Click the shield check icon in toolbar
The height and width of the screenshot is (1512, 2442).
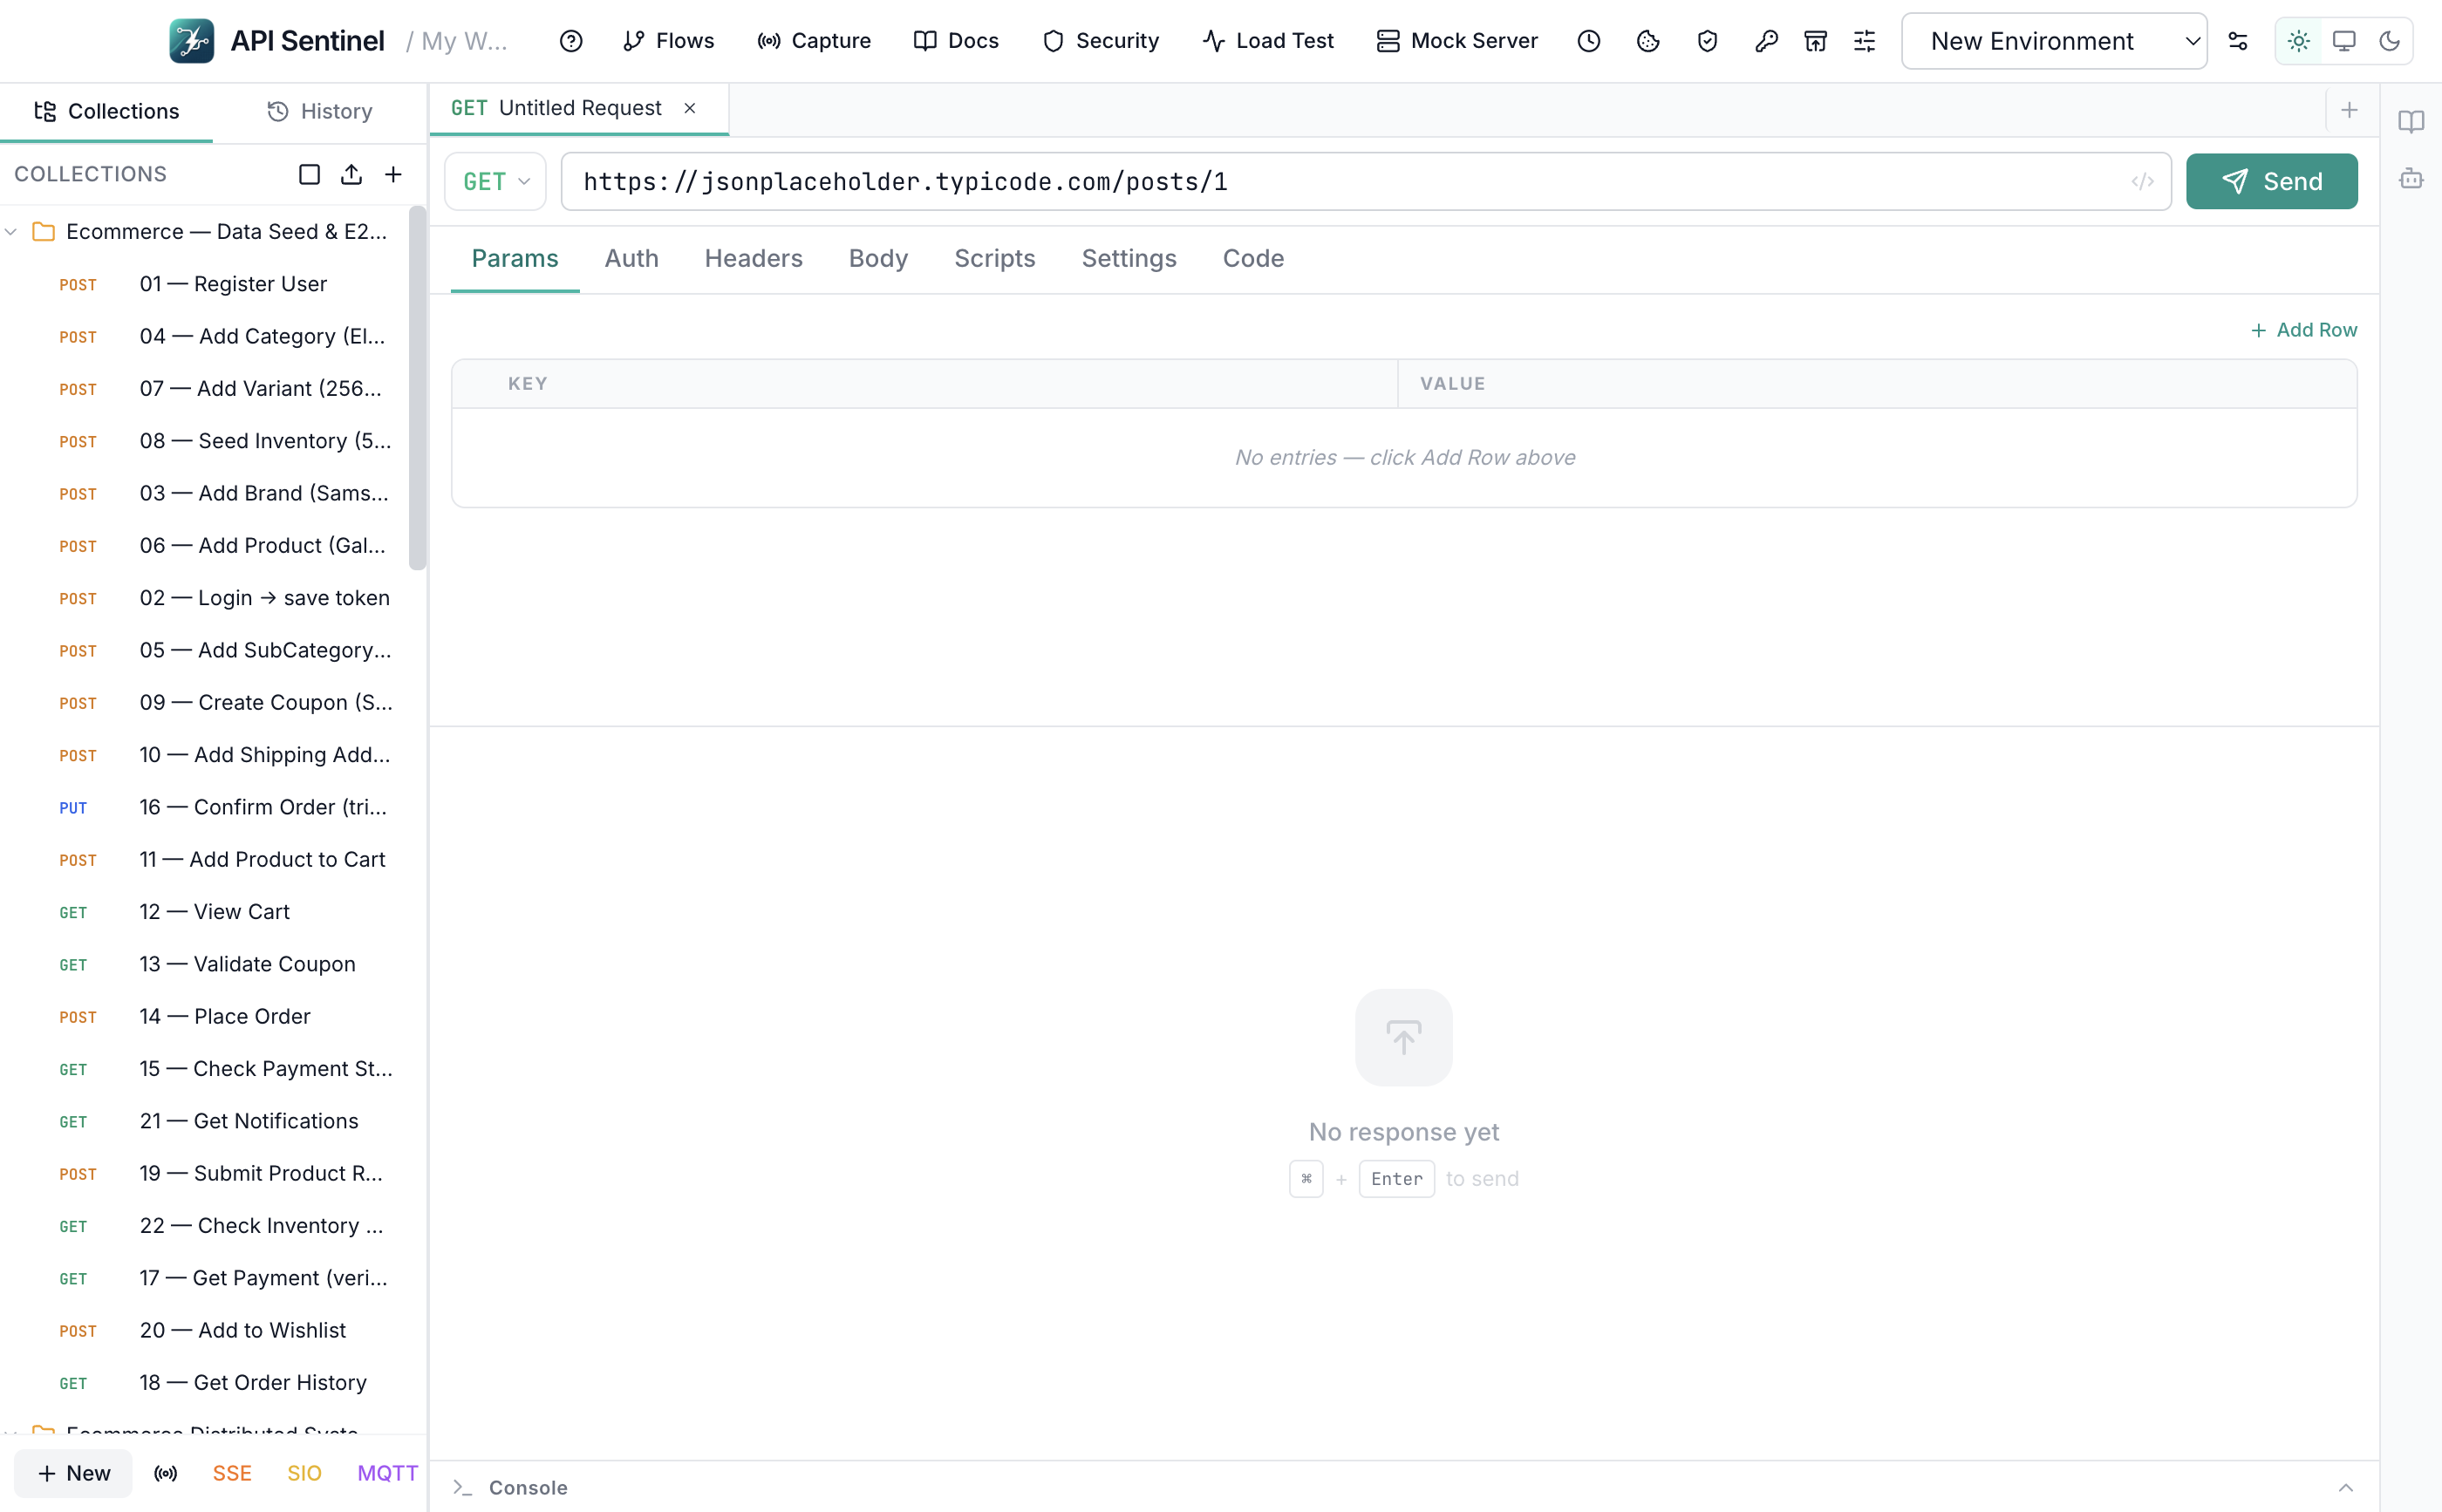[x=1707, y=41]
